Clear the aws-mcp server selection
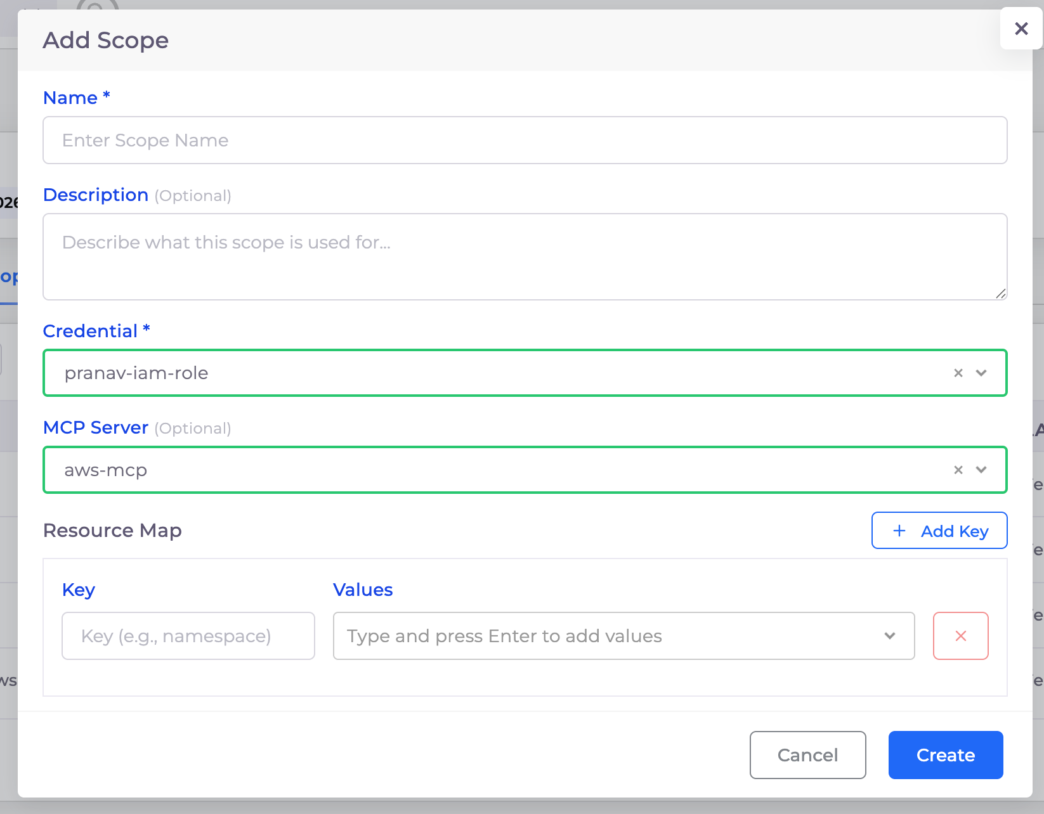 (x=958, y=470)
